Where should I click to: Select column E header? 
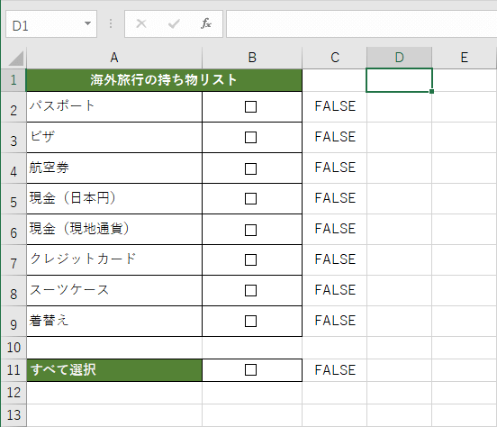[465, 58]
